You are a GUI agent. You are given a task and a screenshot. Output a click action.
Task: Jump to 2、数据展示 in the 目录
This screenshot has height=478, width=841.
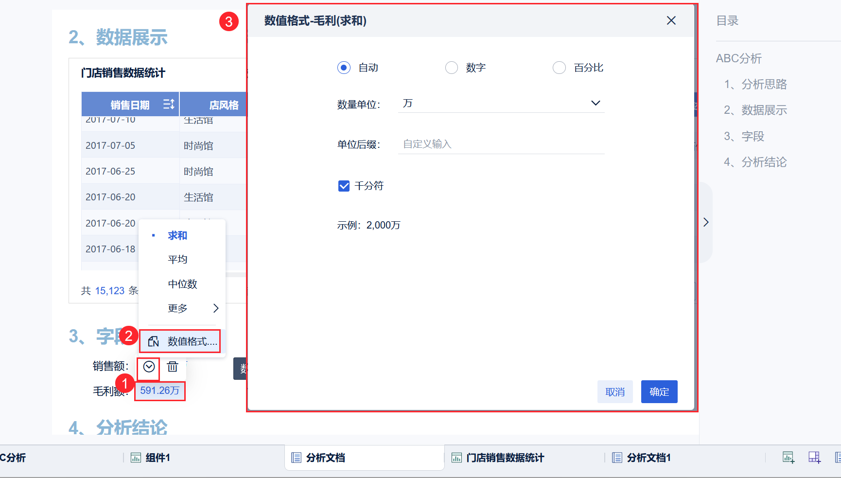[x=755, y=110]
